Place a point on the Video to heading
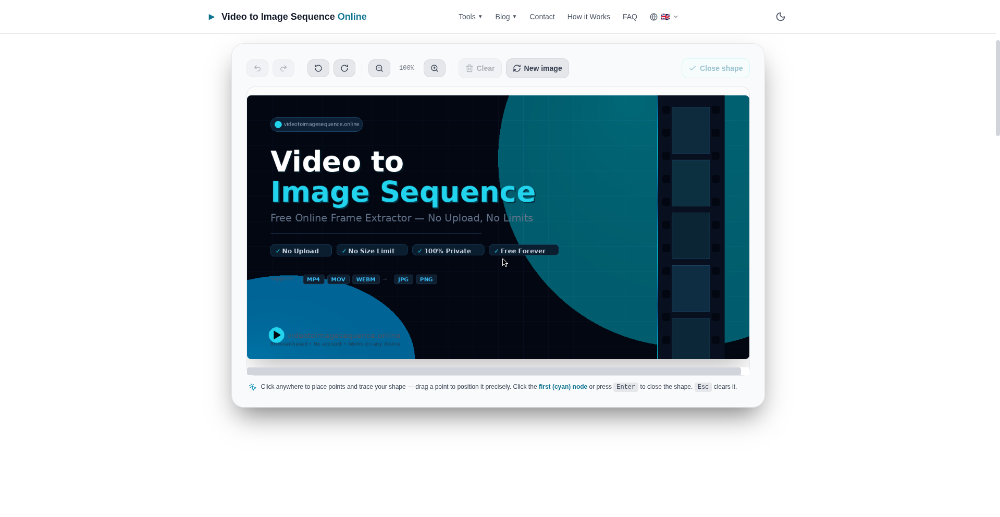1000x517 pixels. pos(337,162)
